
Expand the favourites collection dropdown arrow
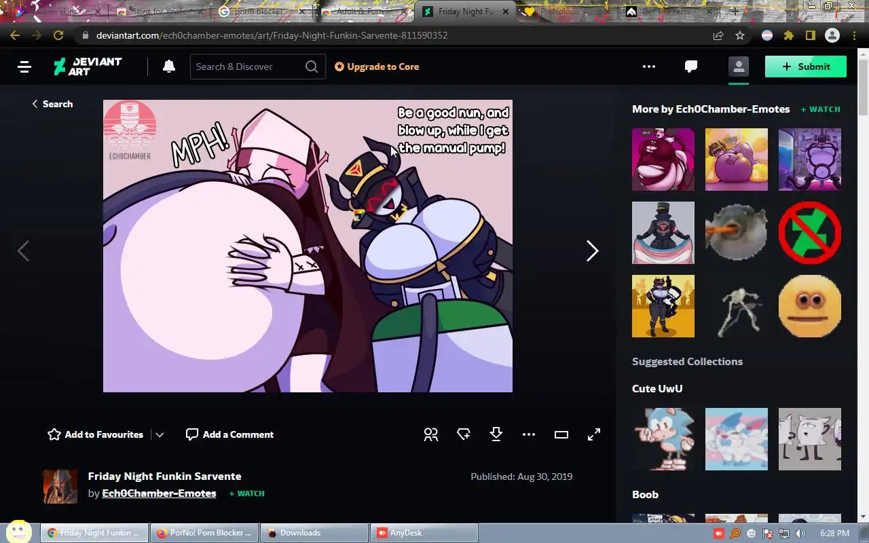coord(160,435)
